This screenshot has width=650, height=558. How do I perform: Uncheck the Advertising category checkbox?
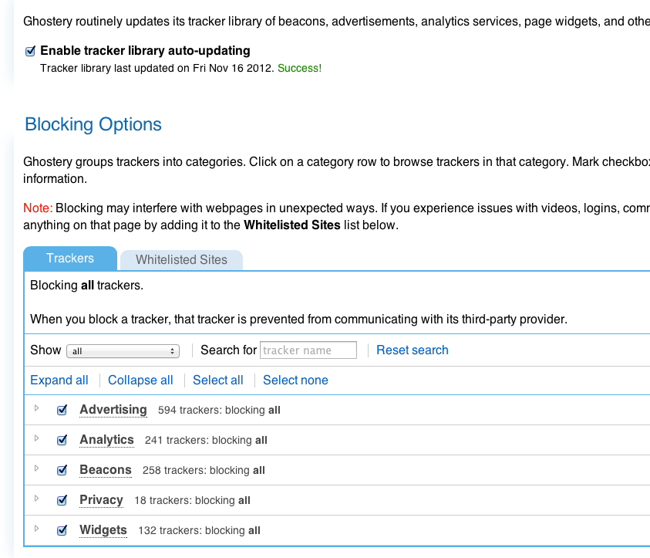(x=62, y=411)
